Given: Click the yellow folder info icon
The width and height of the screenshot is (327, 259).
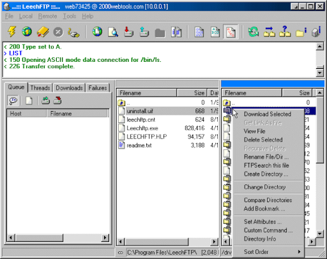Looking at the screenshot, I should tap(301, 32).
